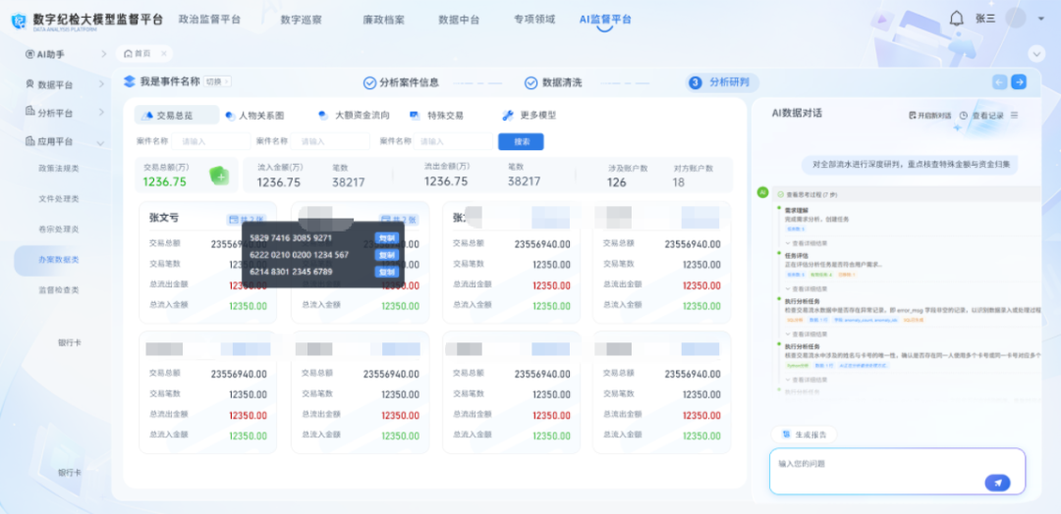Copy card number 6222 0210 0200 1234 567
Screen dimensions: 1061x514
pyautogui.click(x=386, y=255)
